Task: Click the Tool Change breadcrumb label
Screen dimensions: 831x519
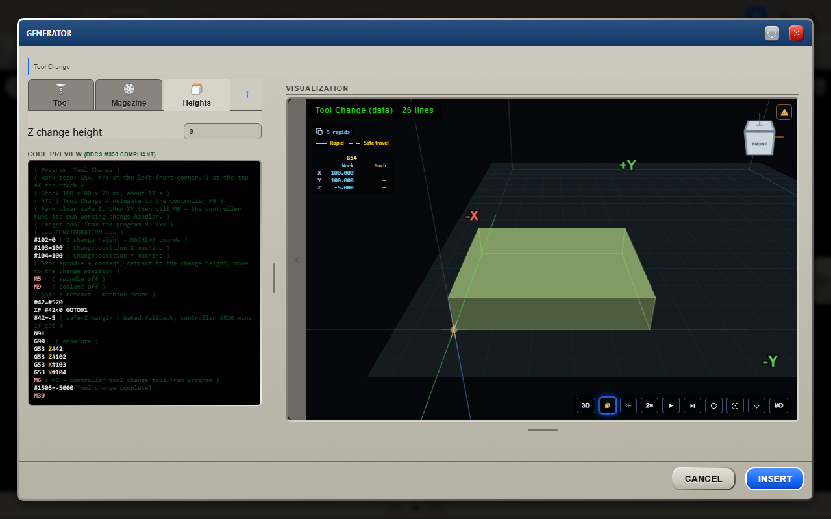Action: coord(52,67)
